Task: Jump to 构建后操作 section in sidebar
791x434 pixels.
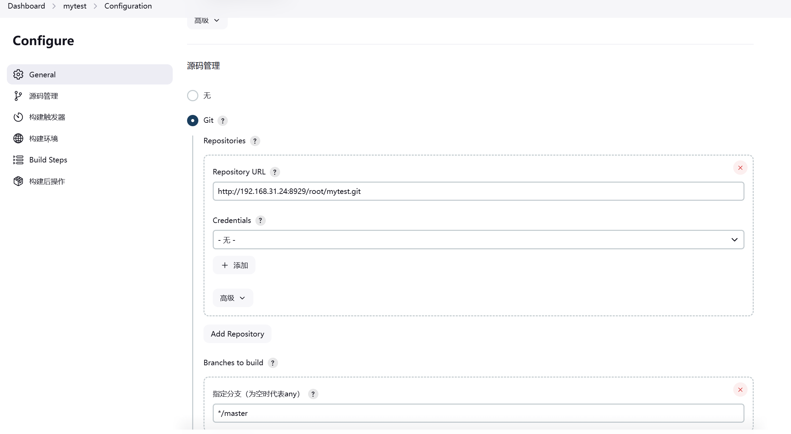Action: [90, 181]
